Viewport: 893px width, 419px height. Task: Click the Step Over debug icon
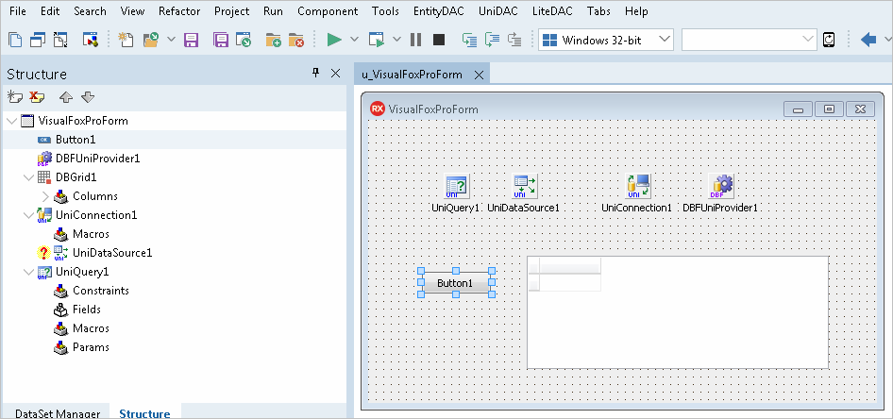coord(492,40)
